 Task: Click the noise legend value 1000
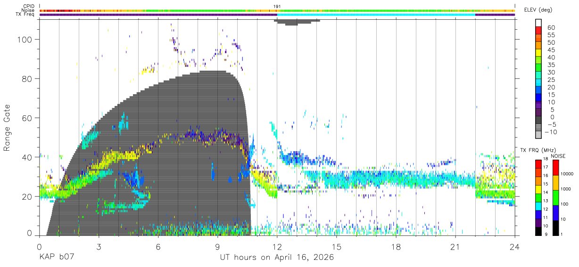pyautogui.click(x=567, y=189)
